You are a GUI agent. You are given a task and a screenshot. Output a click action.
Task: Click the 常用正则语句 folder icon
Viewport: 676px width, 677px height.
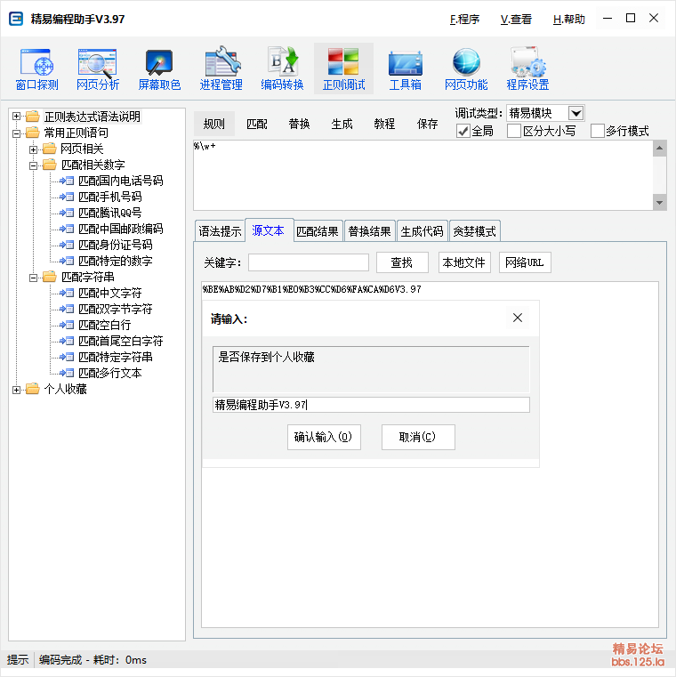coord(33,133)
